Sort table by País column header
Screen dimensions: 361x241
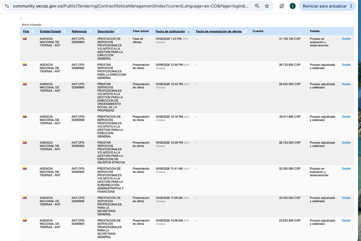coord(26,31)
